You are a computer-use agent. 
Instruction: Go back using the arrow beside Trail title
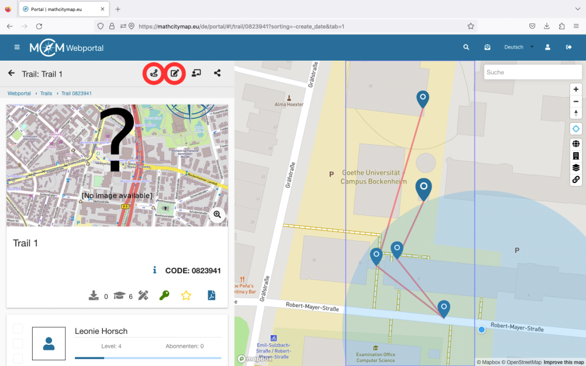pos(11,73)
